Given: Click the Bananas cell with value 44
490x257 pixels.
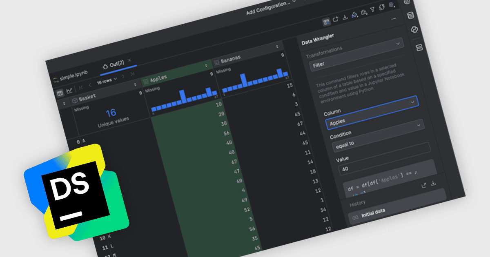Looking at the screenshot, I should 303,133.
